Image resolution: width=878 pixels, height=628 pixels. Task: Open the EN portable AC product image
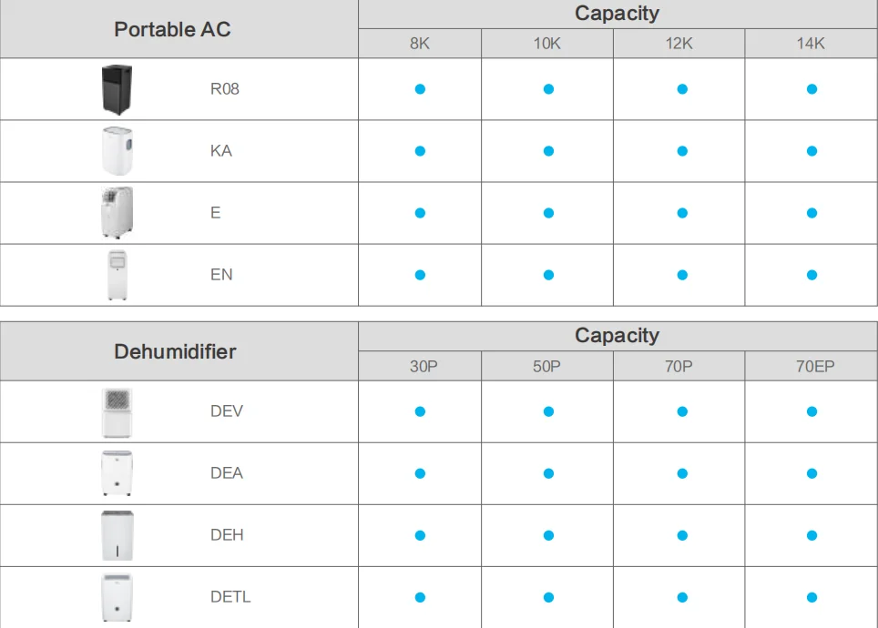[x=117, y=275]
